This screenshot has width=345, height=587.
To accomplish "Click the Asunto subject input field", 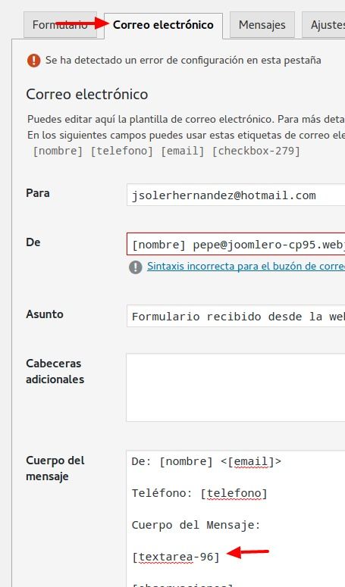I will tap(236, 316).
